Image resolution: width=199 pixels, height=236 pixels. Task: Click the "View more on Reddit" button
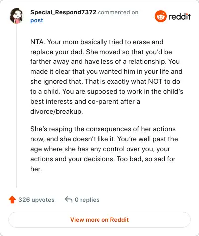[x=99, y=220]
